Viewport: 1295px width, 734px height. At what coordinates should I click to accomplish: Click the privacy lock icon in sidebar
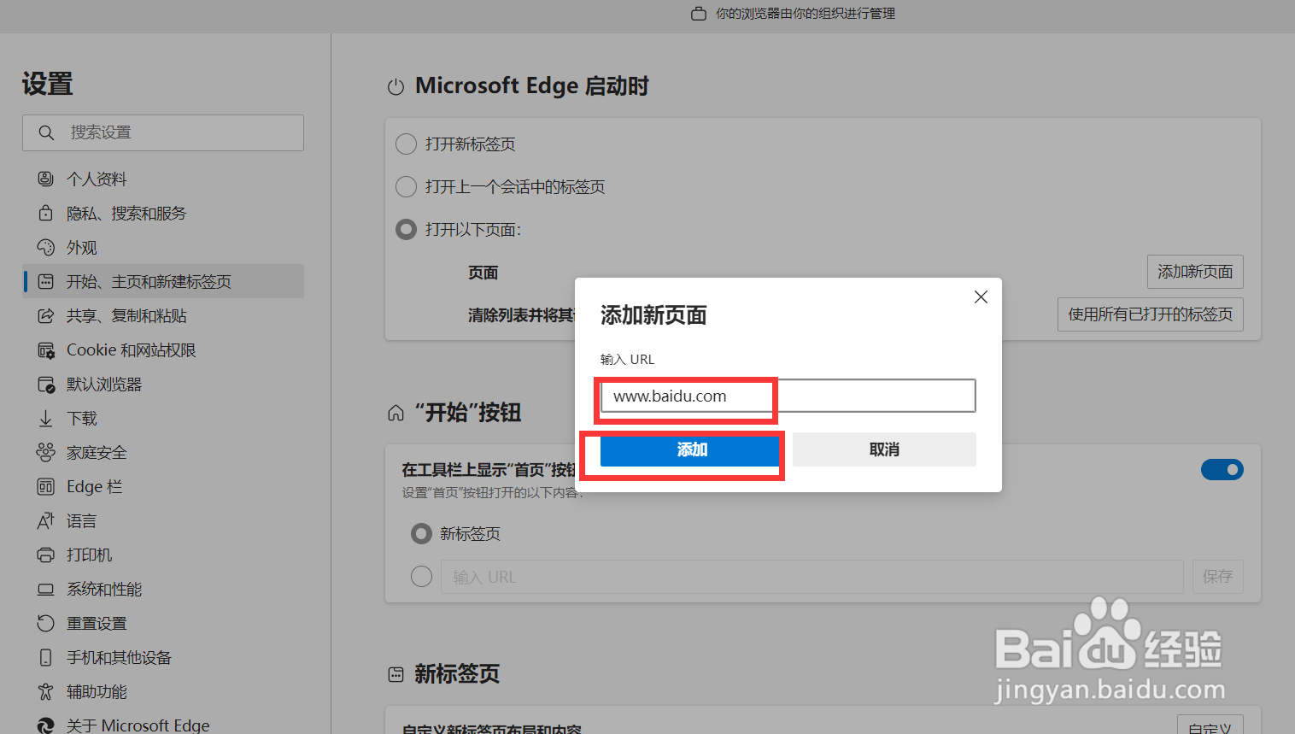[46, 213]
